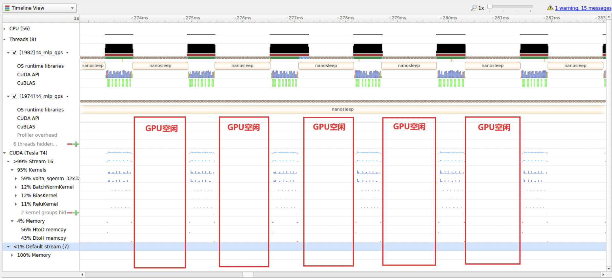Uncheck the [1982] t4_mlp_qps thread checkbox
Image resolution: width=612 pixels, height=280 pixels.
[x=14, y=53]
